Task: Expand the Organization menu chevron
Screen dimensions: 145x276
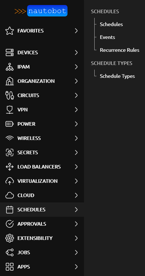Action: point(76,81)
